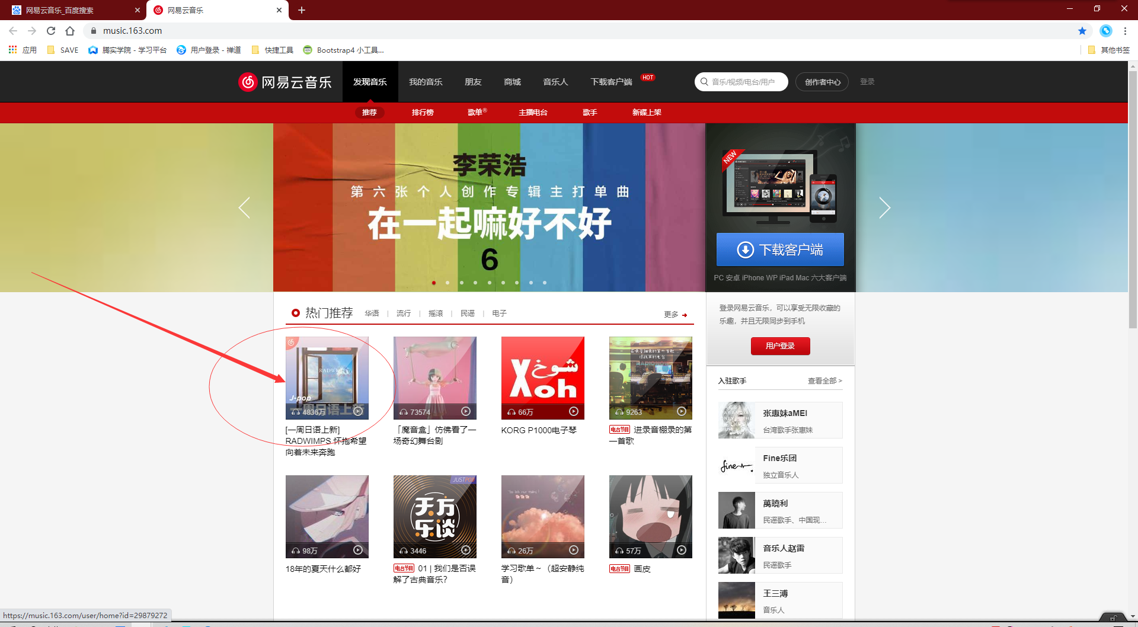
Task: Filter hot recommendations by 流行
Action: coord(404,313)
